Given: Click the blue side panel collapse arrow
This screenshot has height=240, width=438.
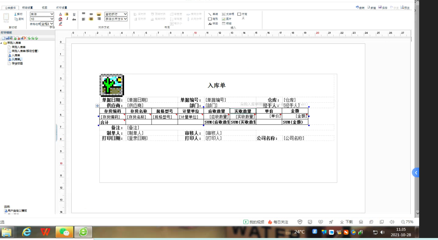Looking at the screenshot, I should click(416, 172).
